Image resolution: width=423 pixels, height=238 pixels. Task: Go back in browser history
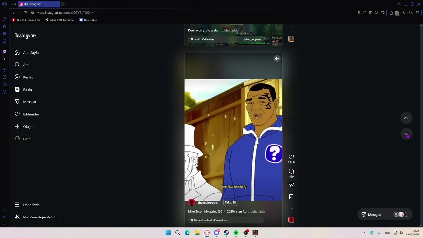(x=13, y=13)
